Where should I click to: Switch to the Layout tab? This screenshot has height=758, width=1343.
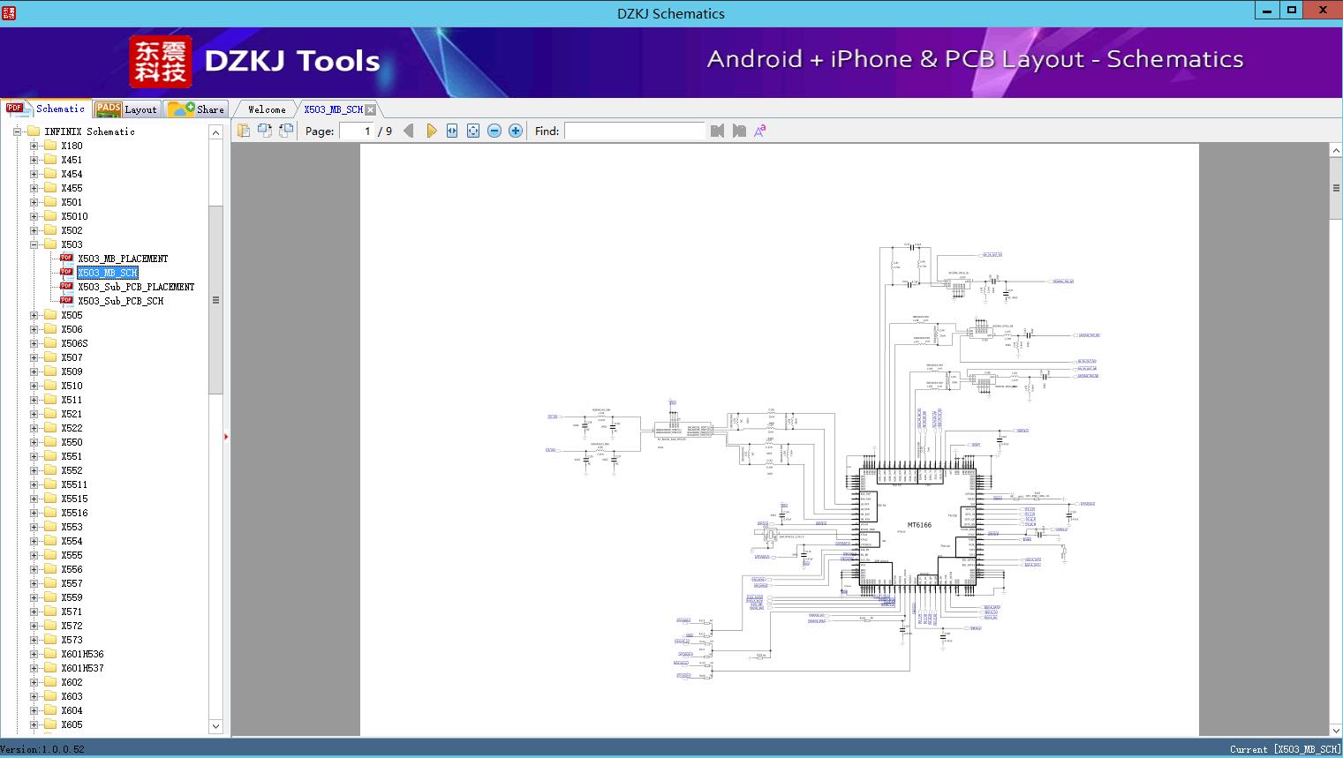[x=126, y=109]
